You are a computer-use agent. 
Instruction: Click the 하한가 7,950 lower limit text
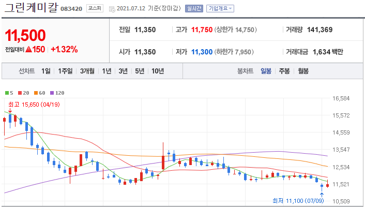click(x=234, y=52)
